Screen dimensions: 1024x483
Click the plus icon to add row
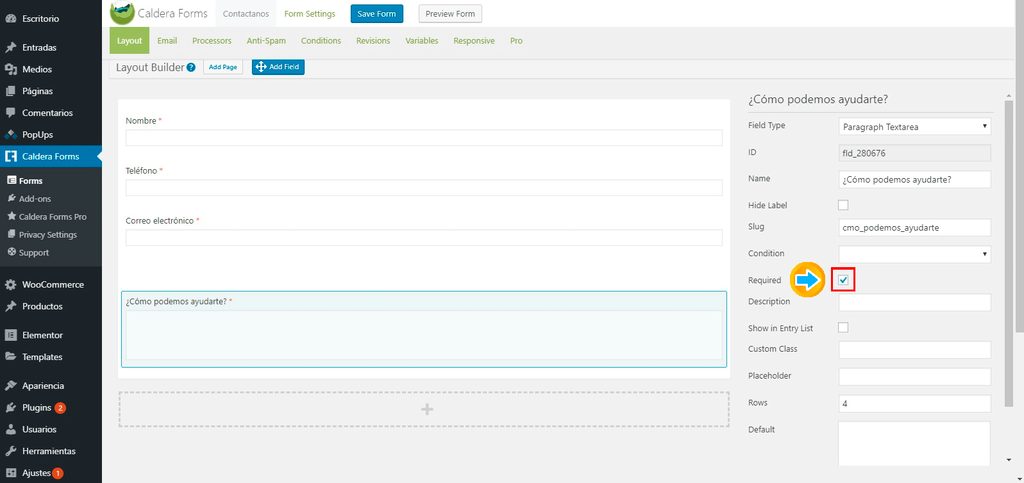point(427,409)
